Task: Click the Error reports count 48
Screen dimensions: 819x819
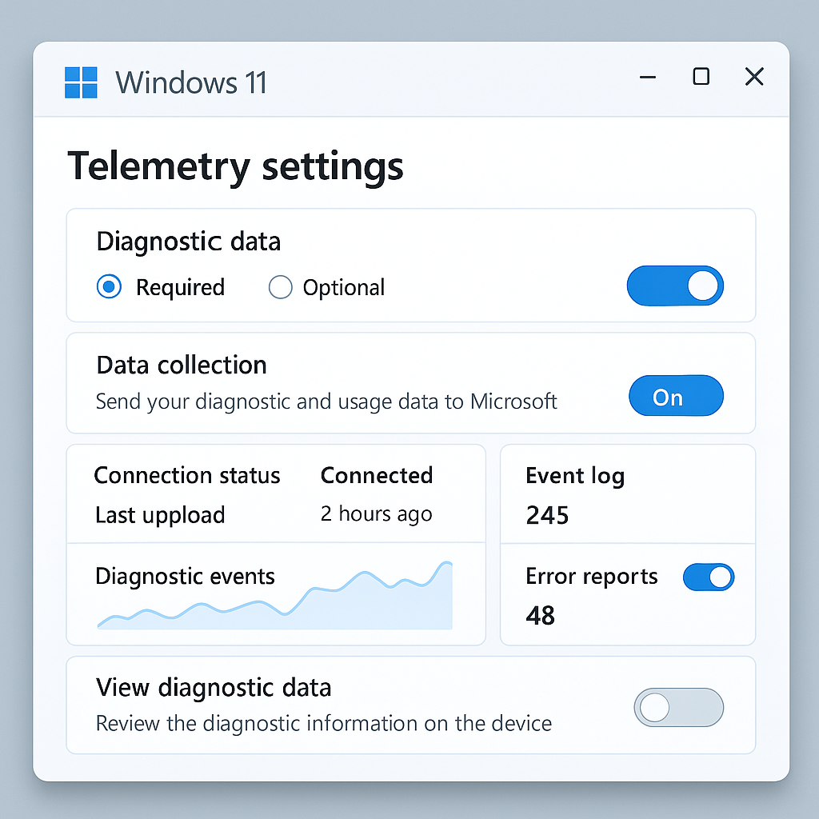Action: 541,615
